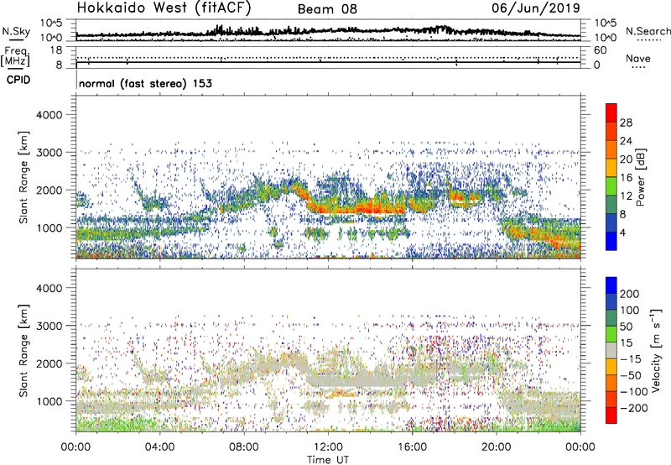Click the '12:00' time tick label
Image resolution: width=671 pixels, height=465 pixels.
click(328, 447)
